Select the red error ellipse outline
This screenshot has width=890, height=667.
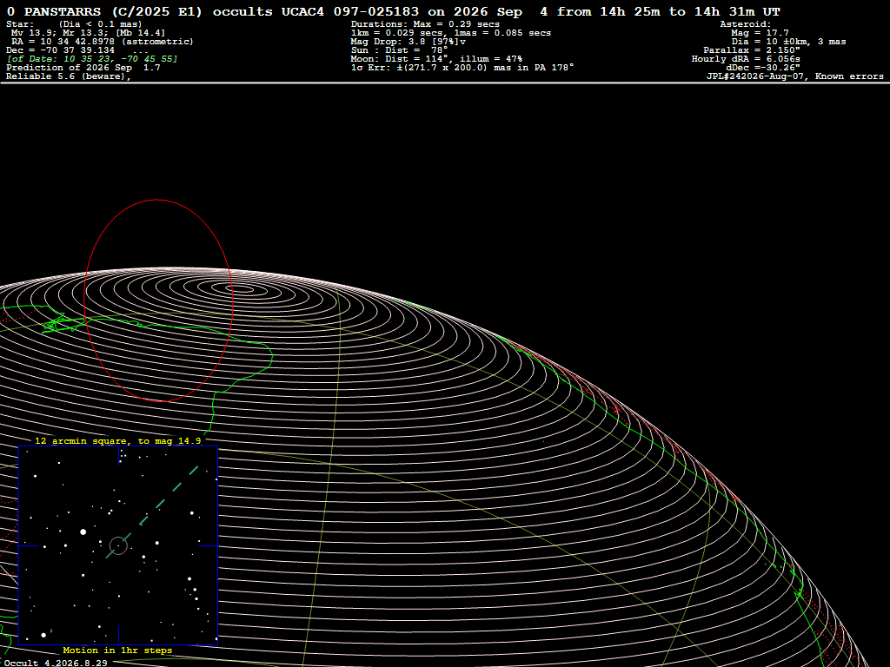[x=158, y=300]
